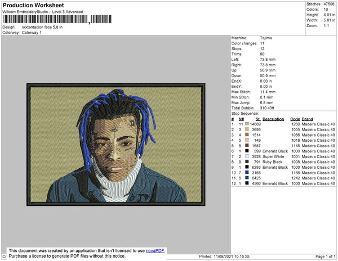
Task: Click the barcode under the worksheet title
Action: coord(57,19)
